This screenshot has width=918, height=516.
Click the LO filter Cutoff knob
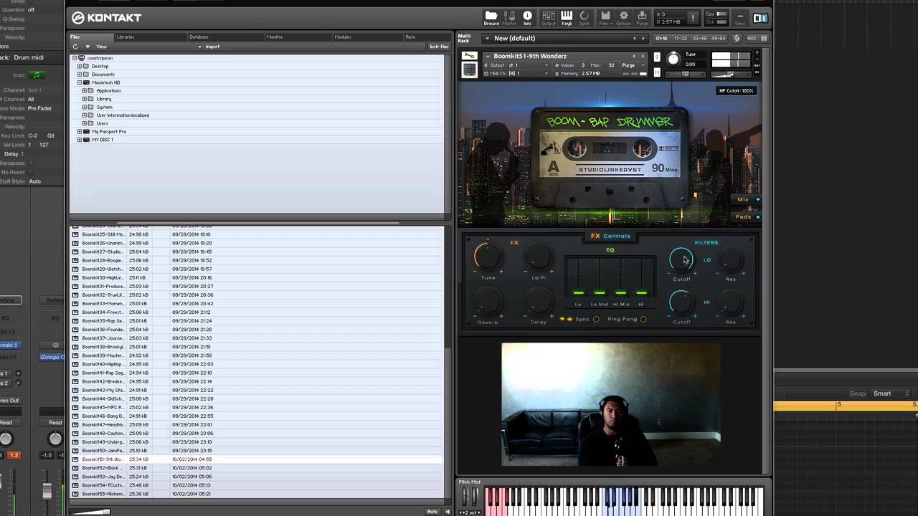click(681, 259)
